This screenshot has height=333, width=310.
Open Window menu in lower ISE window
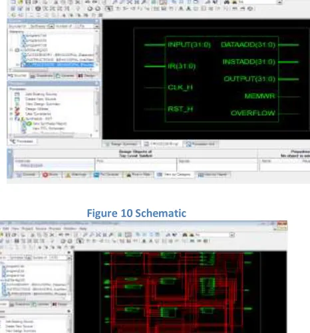70,228
